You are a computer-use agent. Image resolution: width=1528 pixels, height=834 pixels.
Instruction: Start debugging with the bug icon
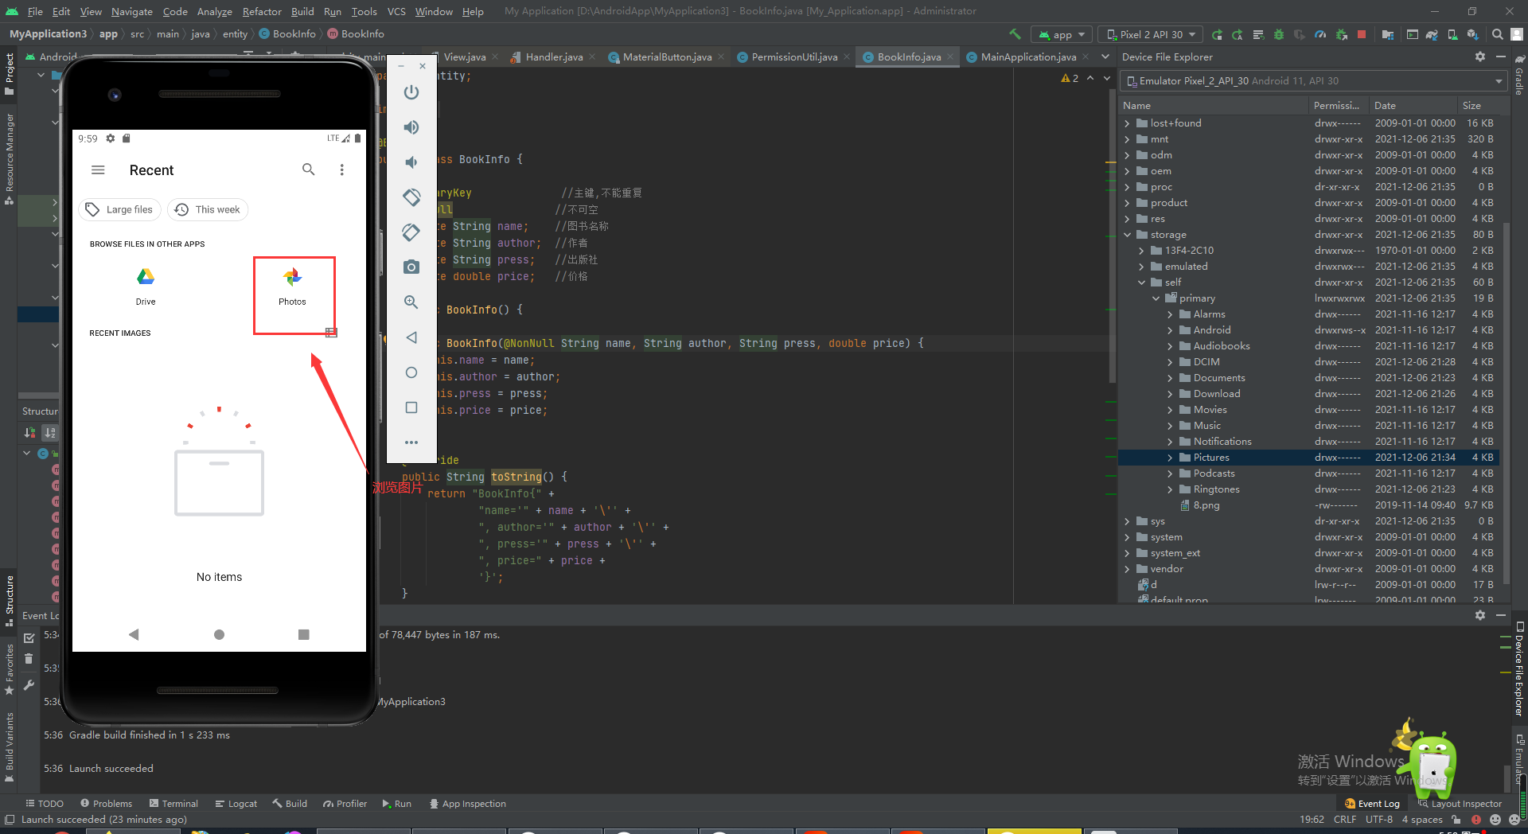tap(1279, 34)
